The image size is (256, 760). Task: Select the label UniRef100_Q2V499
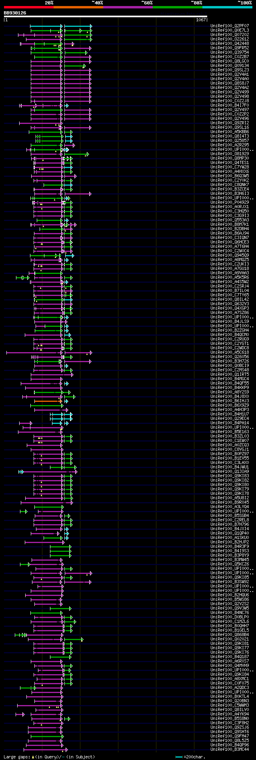tap(230, 92)
